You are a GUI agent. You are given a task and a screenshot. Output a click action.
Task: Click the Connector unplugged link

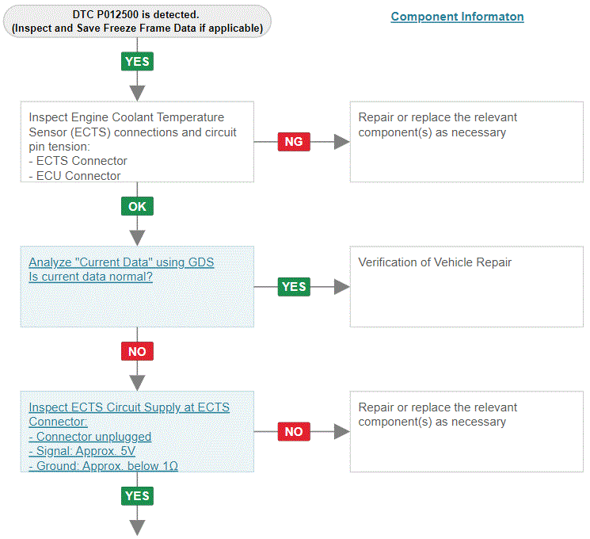coord(90,437)
